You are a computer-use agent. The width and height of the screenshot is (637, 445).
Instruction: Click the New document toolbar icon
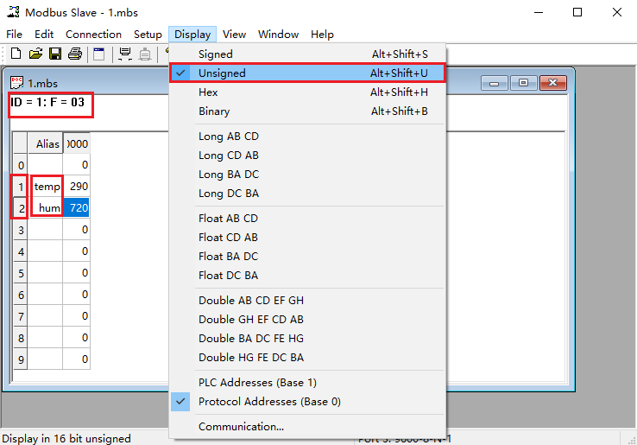click(x=16, y=54)
